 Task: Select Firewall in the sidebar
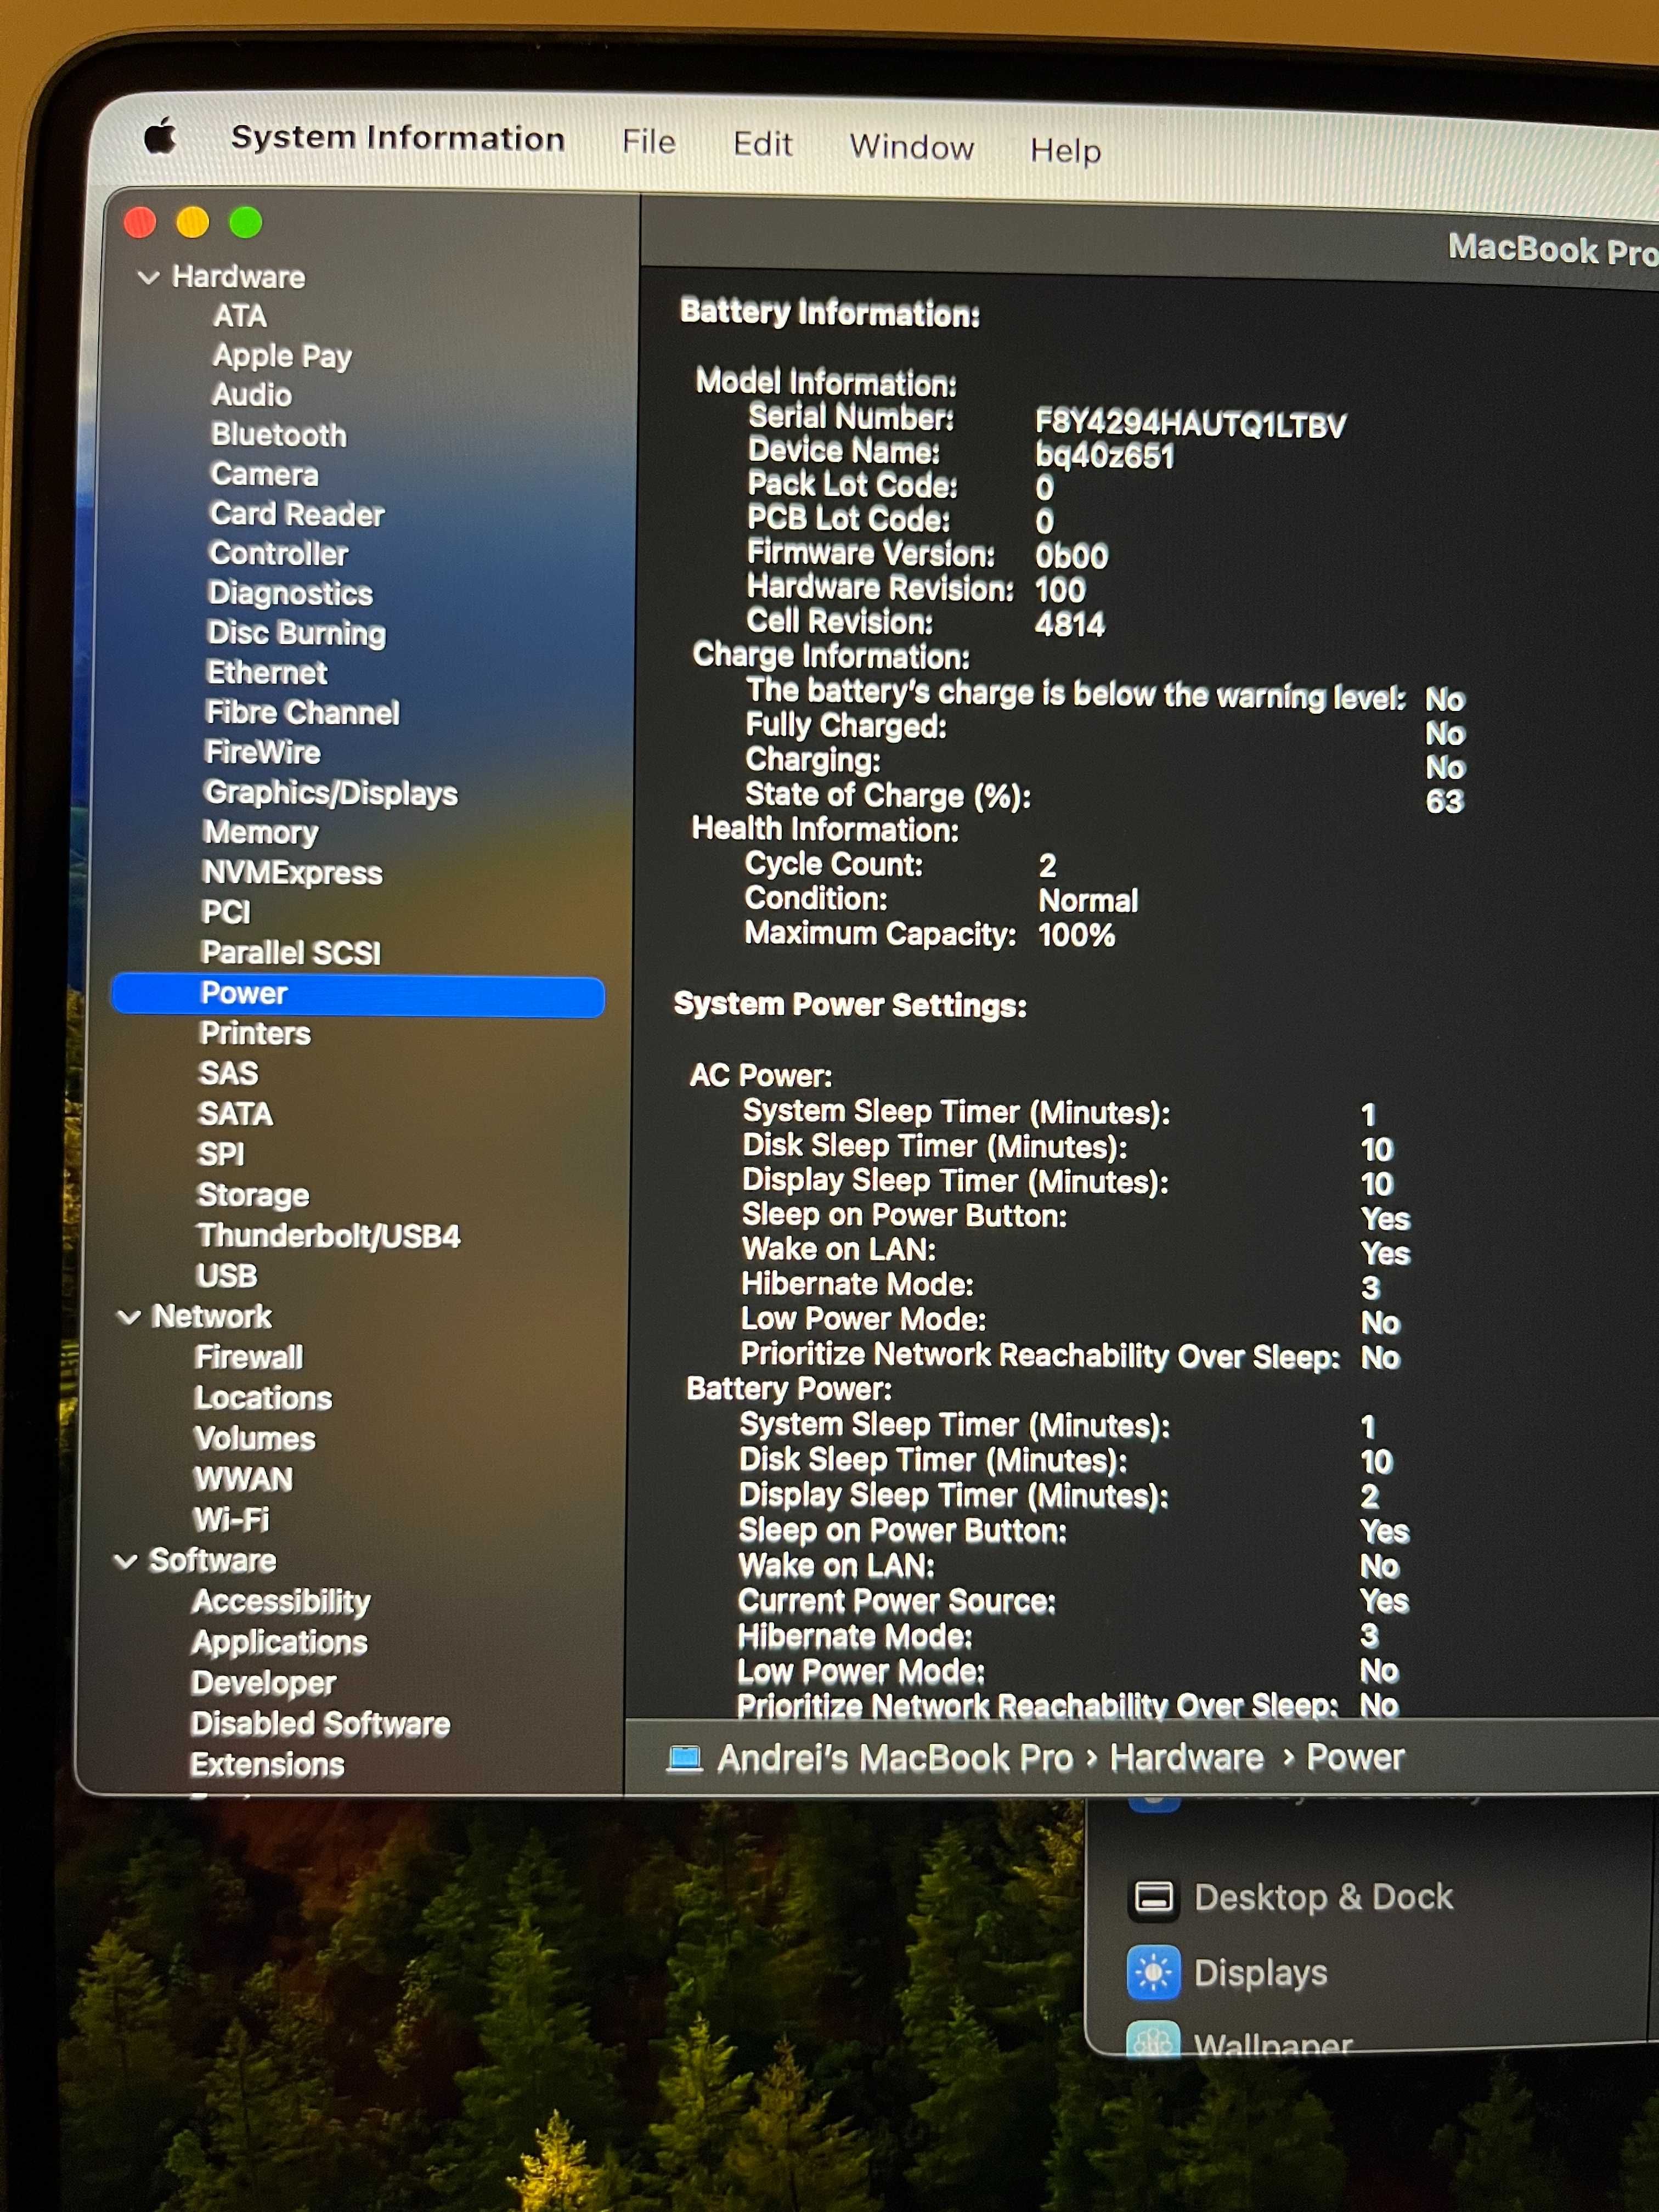click(x=249, y=1357)
